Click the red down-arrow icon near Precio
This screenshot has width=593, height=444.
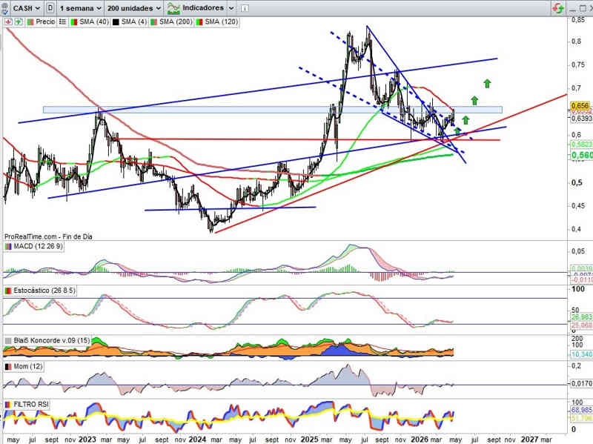click(8, 22)
